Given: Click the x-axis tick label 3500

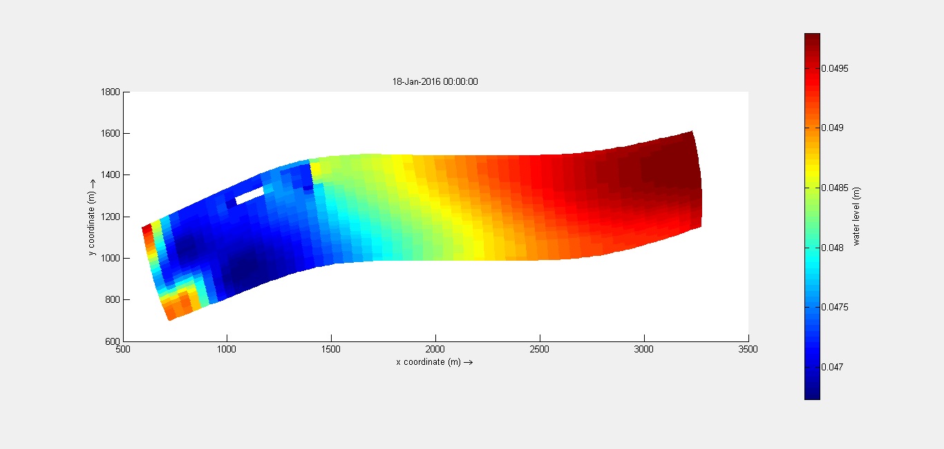Looking at the screenshot, I should tap(748, 349).
